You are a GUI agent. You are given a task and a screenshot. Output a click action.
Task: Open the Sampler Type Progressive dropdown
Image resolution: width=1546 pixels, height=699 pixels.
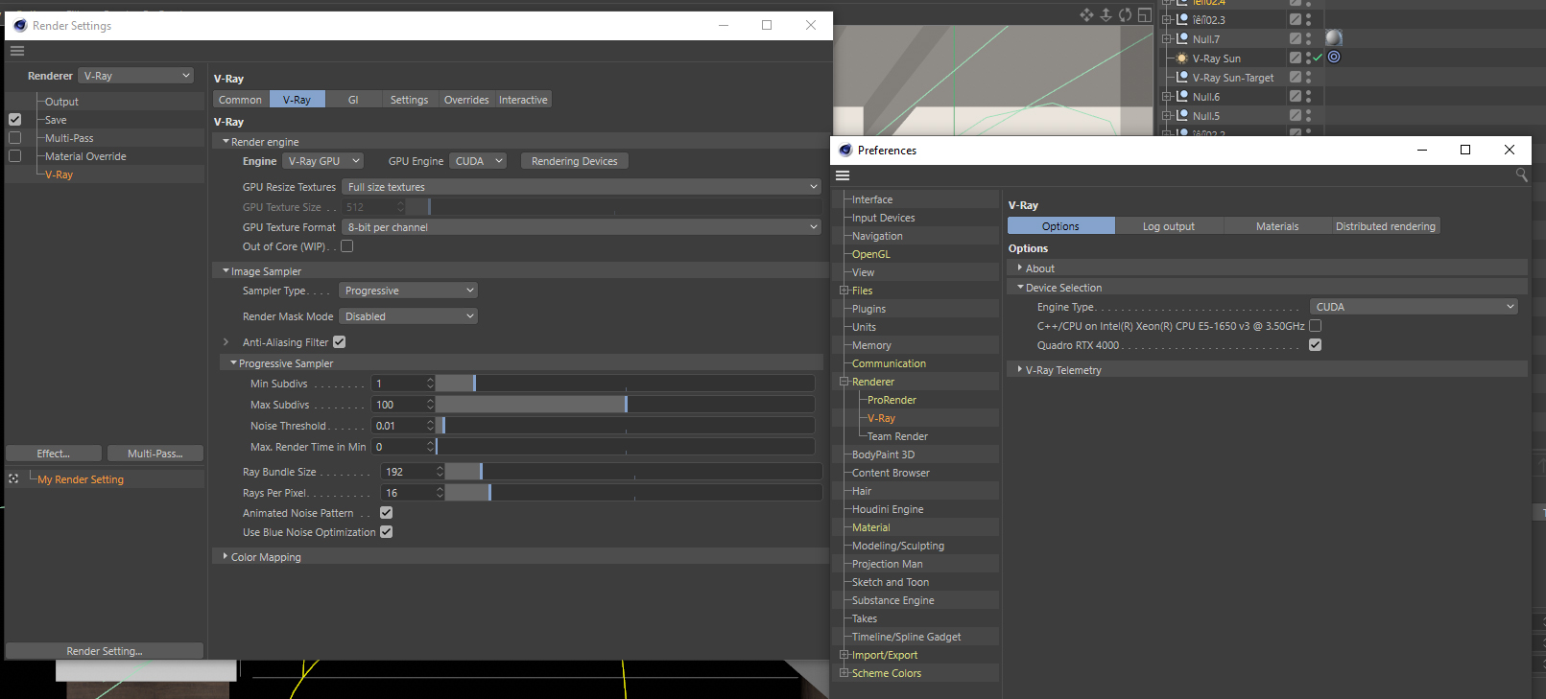[409, 291]
